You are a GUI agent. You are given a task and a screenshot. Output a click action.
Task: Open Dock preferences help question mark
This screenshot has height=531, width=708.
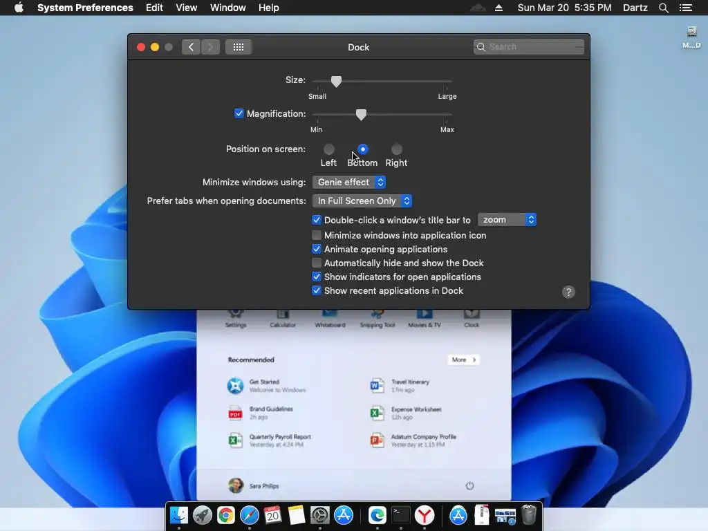(568, 292)
